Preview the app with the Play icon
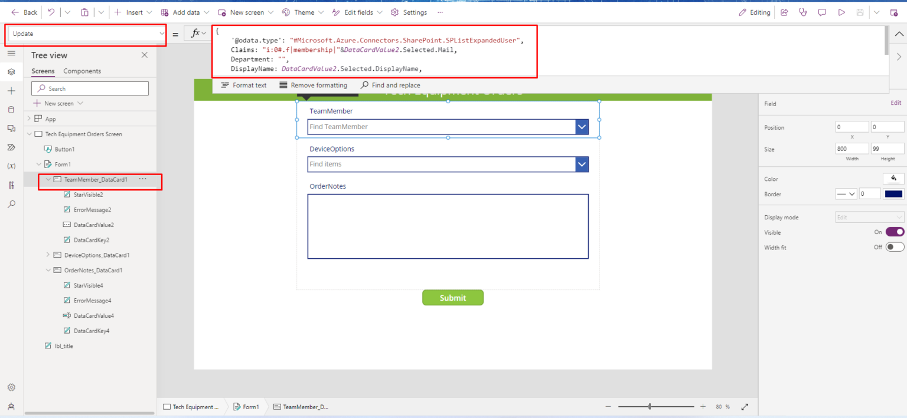This screenshot has height=418, width=907. 841,12
